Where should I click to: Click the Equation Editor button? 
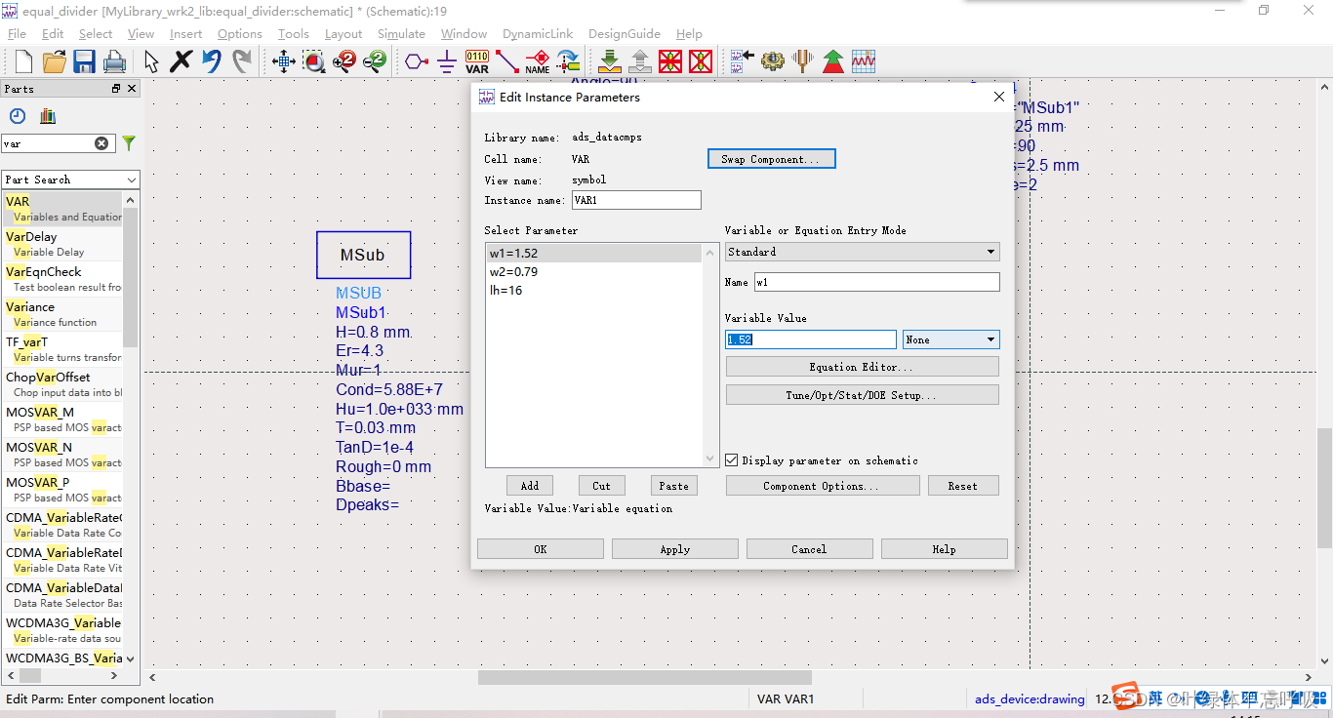(x=862, y=367)
